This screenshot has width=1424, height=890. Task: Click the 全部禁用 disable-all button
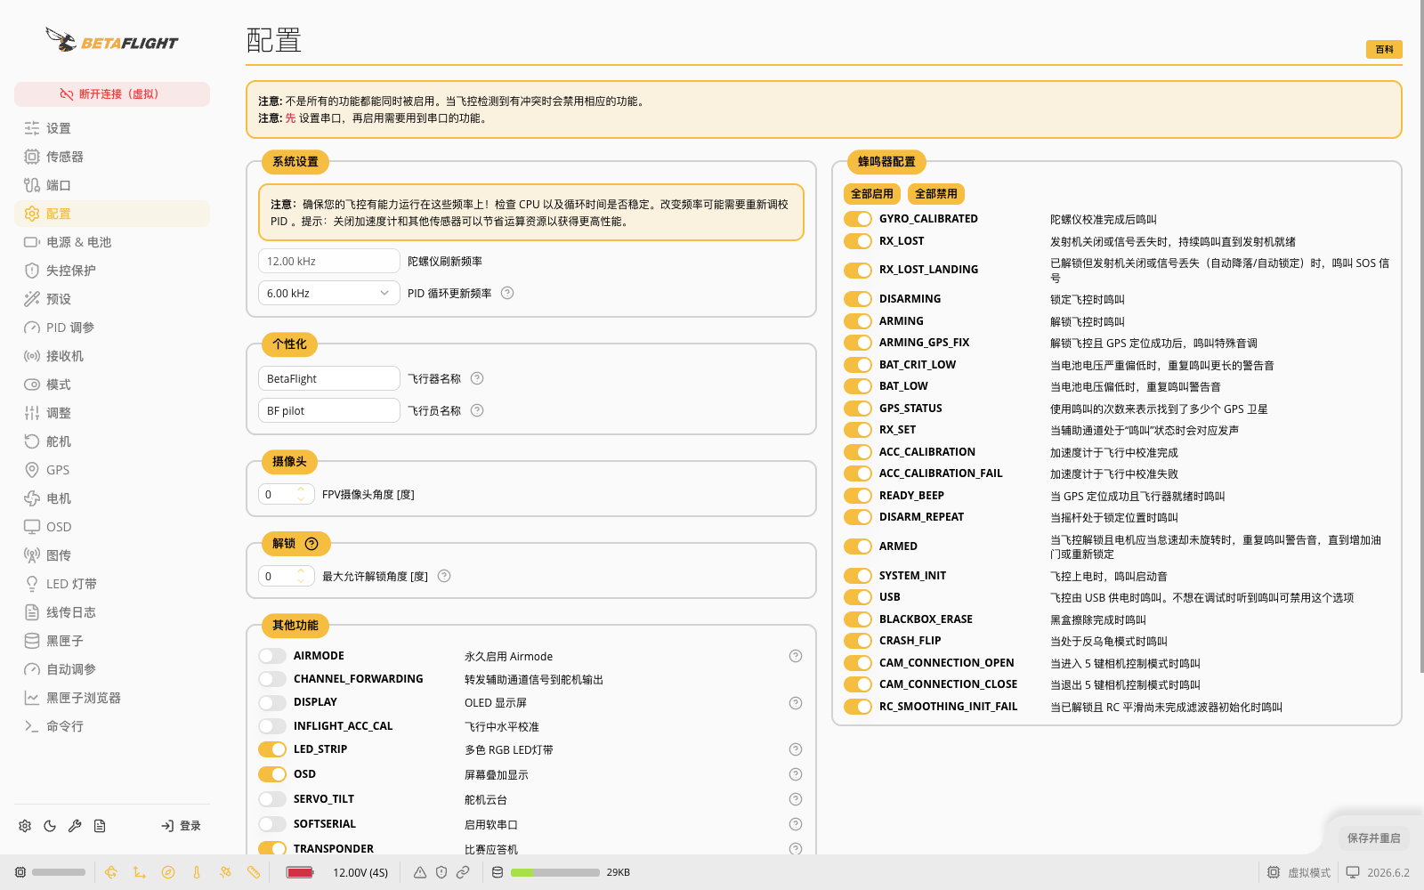point(936,194)
